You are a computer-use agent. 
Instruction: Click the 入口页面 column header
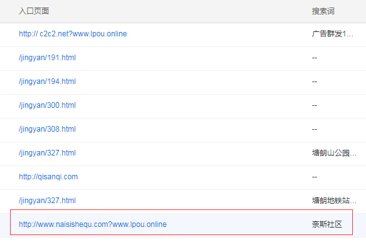coord(34,11)
